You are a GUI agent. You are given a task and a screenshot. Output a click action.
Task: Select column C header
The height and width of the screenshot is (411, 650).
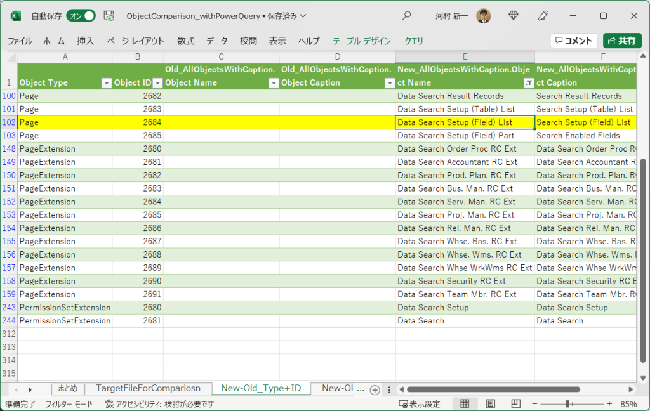[222, 56]
